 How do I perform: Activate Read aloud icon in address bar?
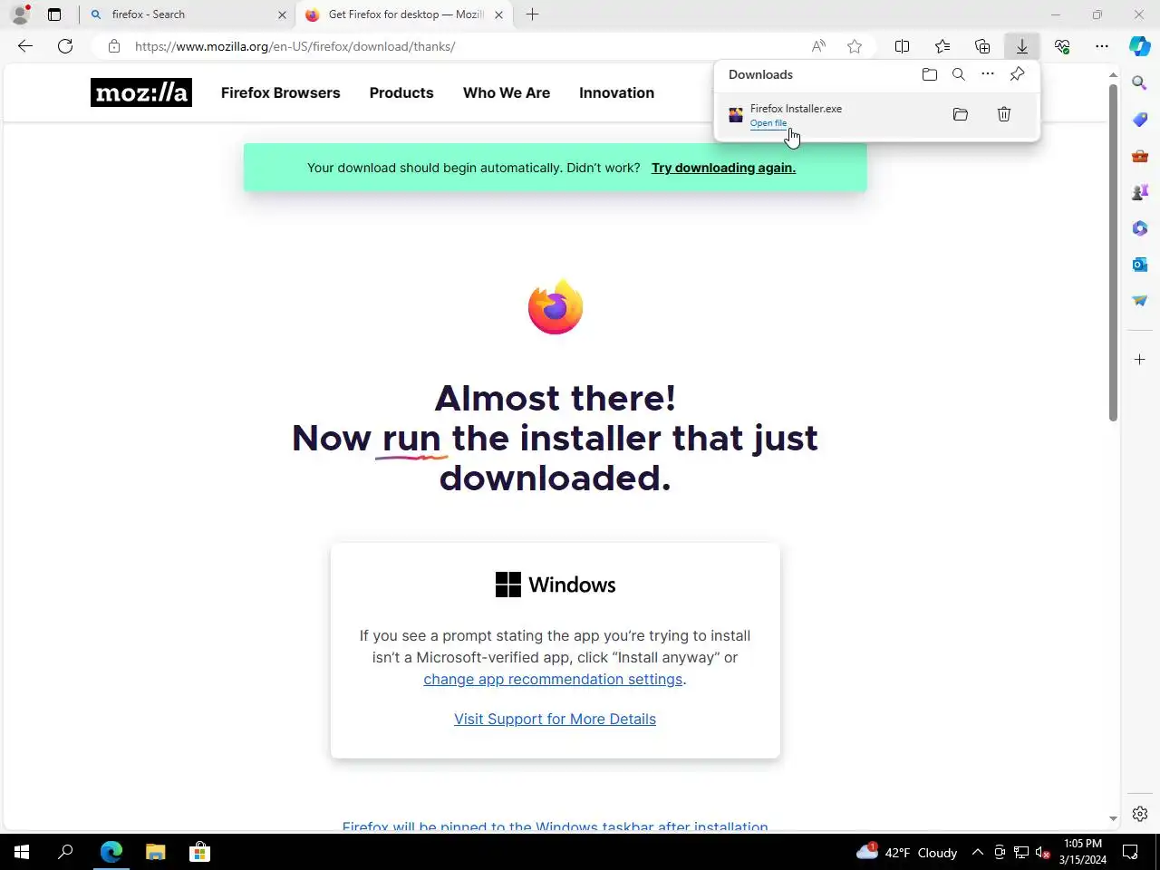click(818, 46)
